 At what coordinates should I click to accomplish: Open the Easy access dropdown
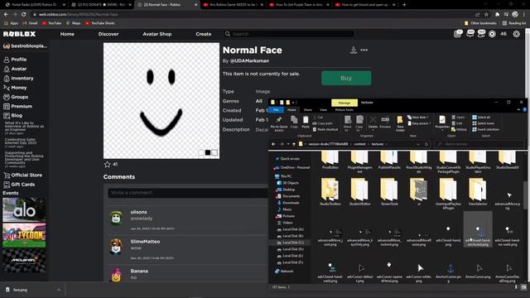click(x=419, y=123)
